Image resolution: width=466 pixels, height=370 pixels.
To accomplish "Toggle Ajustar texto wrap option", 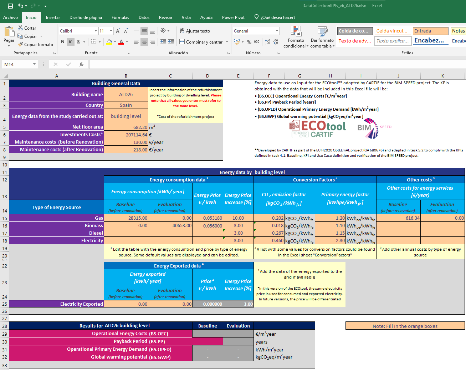I will [195, 31].
